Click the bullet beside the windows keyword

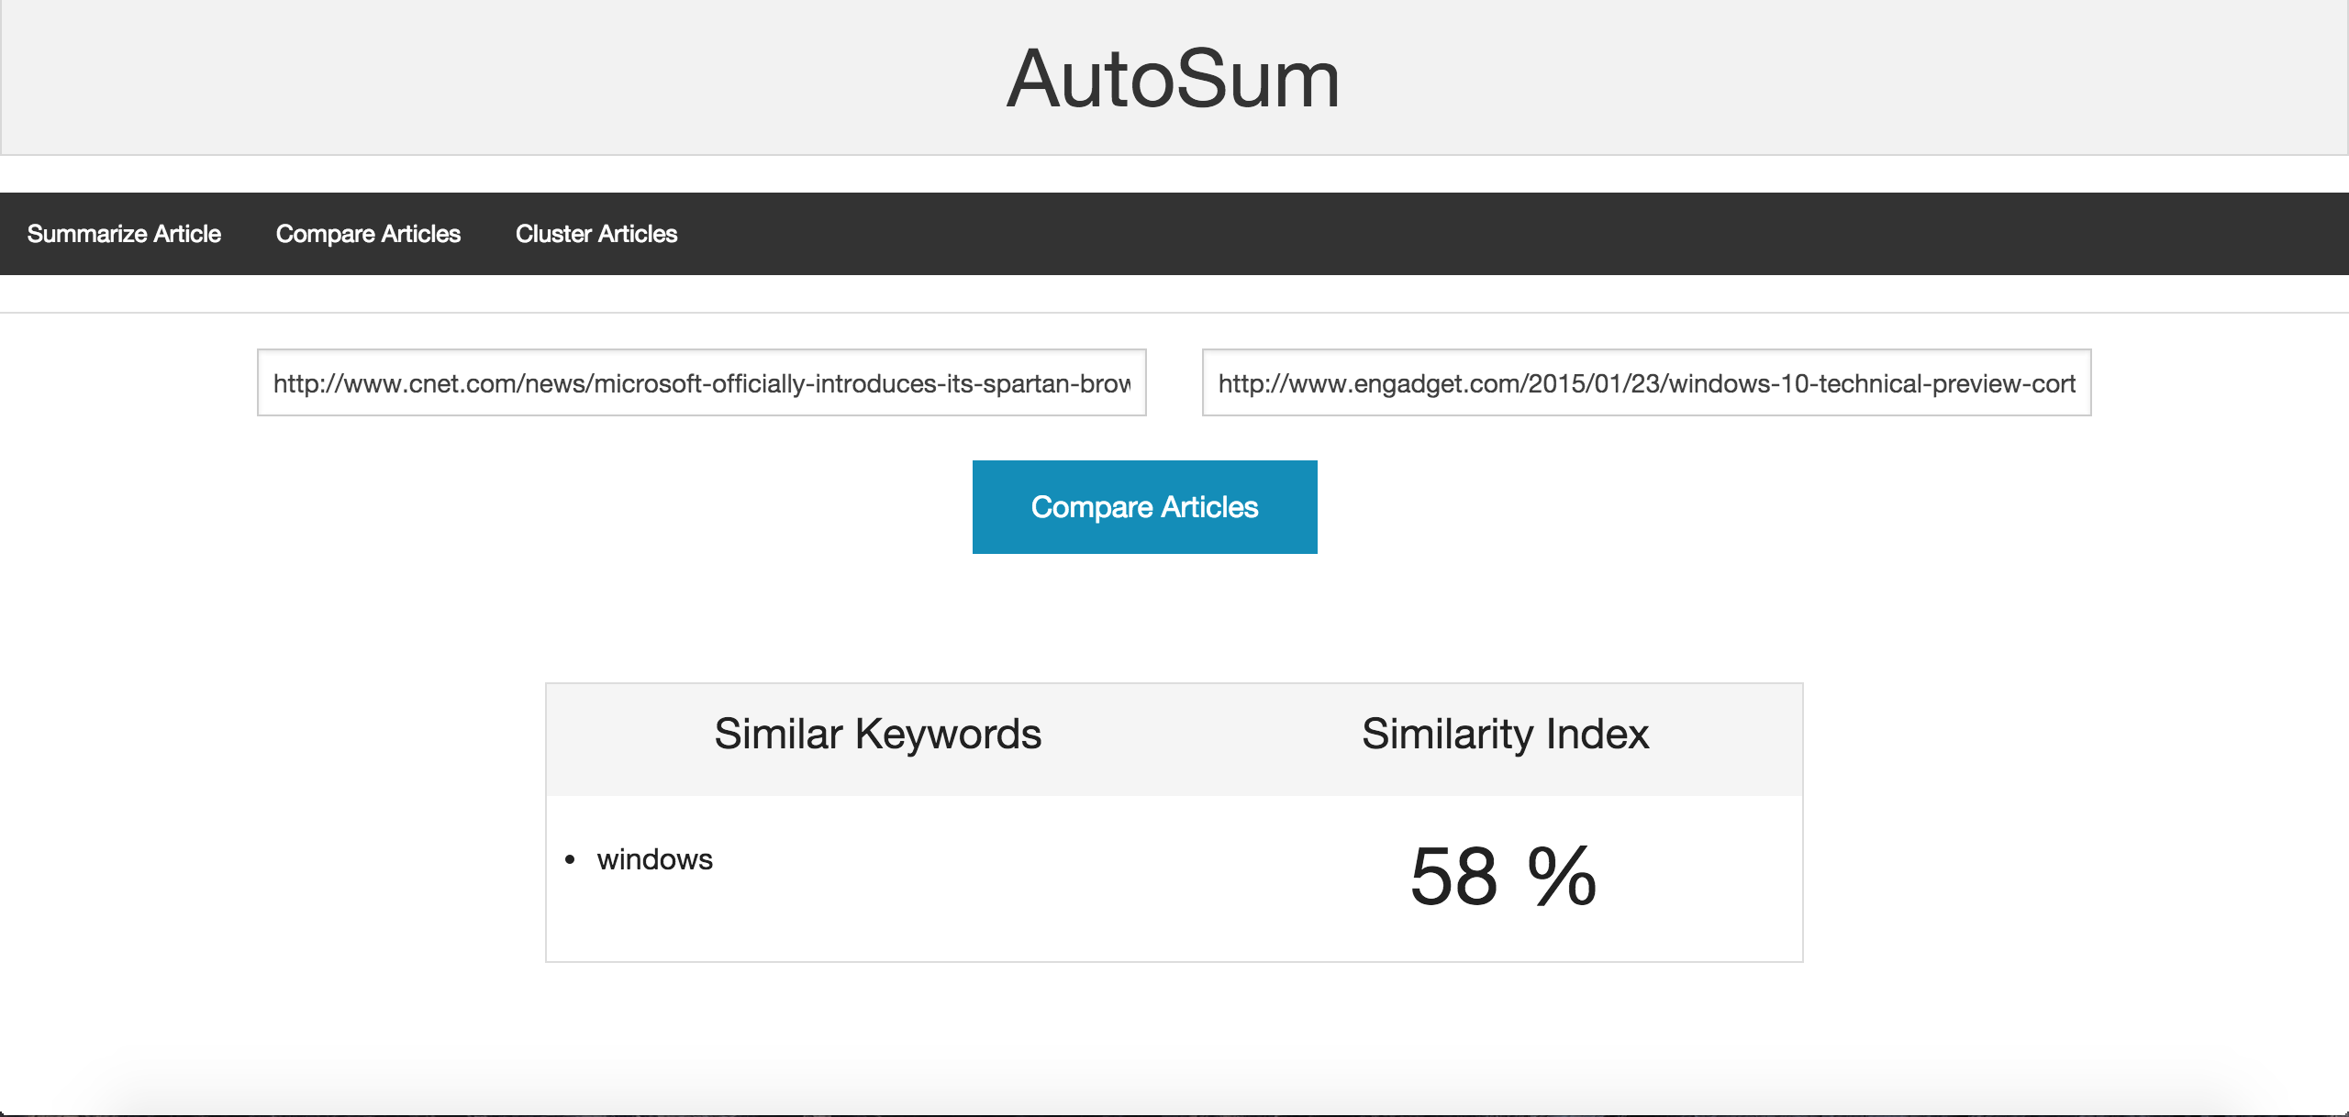[x=570, y=859]
